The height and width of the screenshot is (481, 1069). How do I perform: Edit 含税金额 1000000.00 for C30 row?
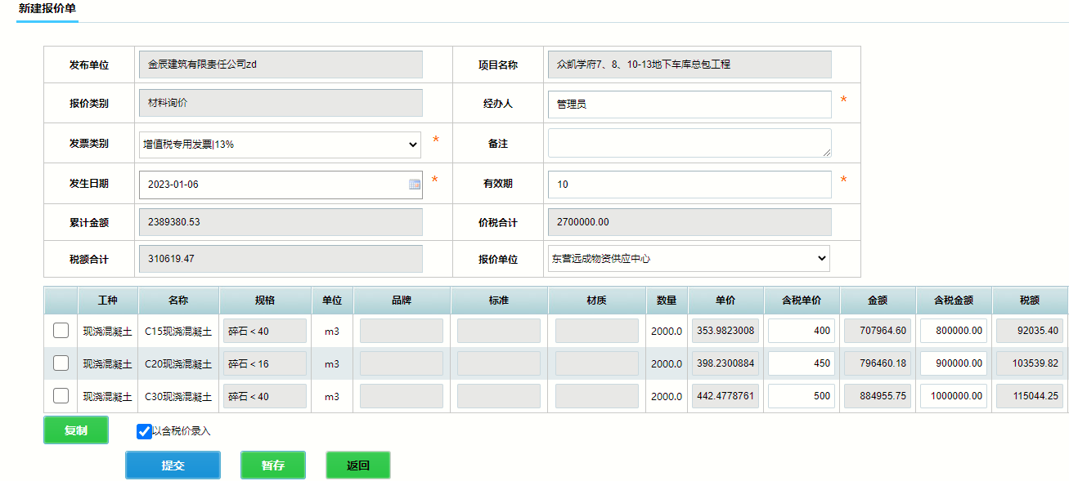[x=953, y=396]
